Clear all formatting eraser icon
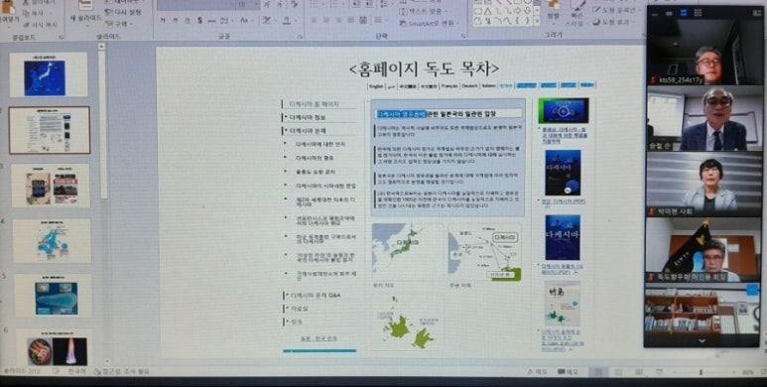 294,4
